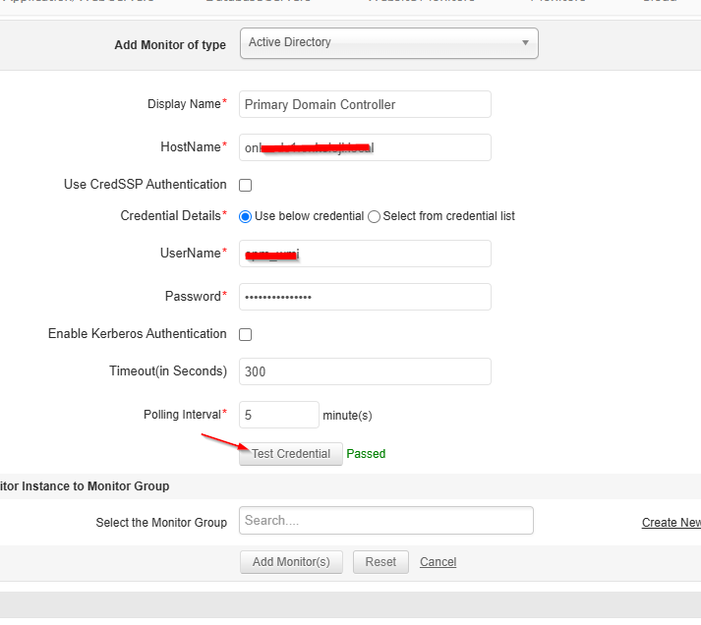Select the Use below credential radio button
Screen dimensions: 701x625
click(245, 216)
